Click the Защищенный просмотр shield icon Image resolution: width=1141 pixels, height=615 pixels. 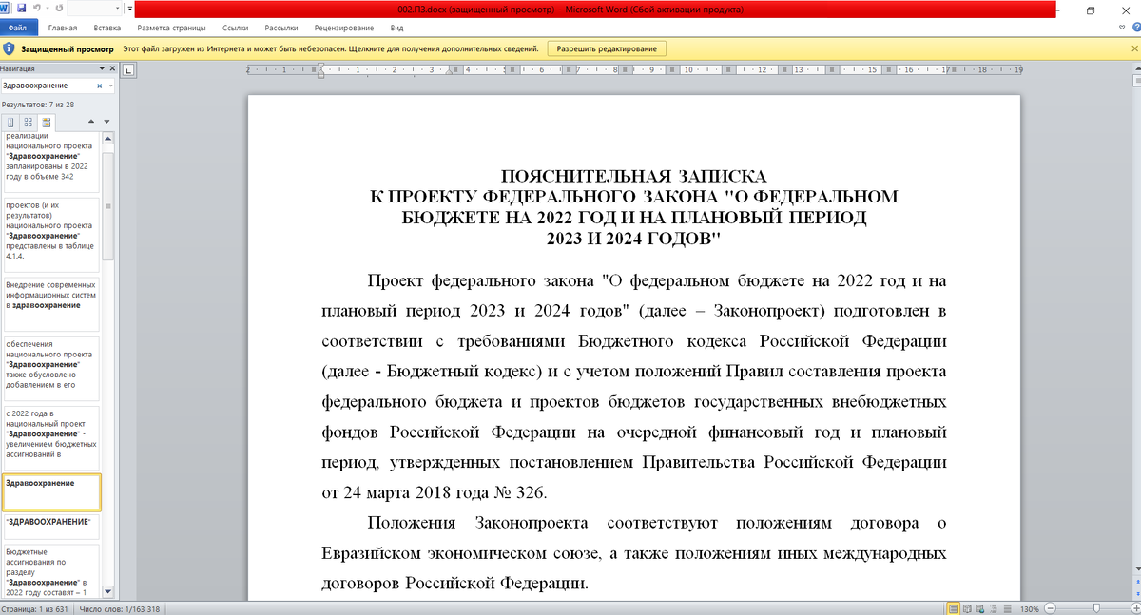pos(9,48)
